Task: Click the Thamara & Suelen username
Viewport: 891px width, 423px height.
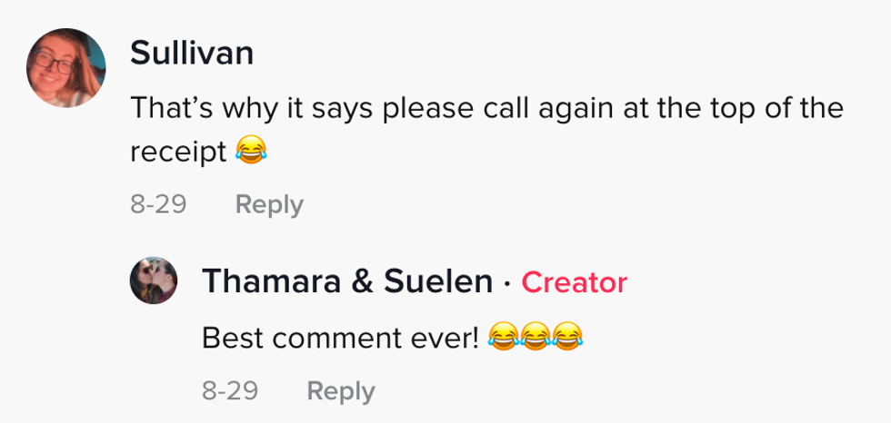Action: (x=346, y=282)
